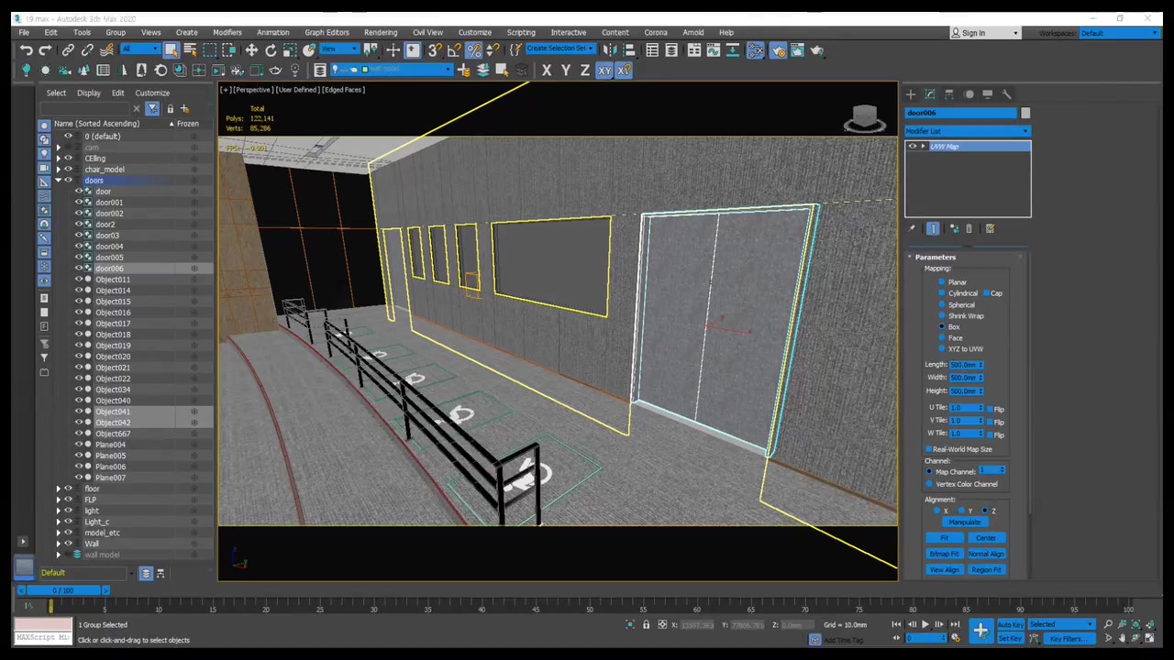Click the Undo arrow in the toolbar
1174x660 pixels.
26,50
